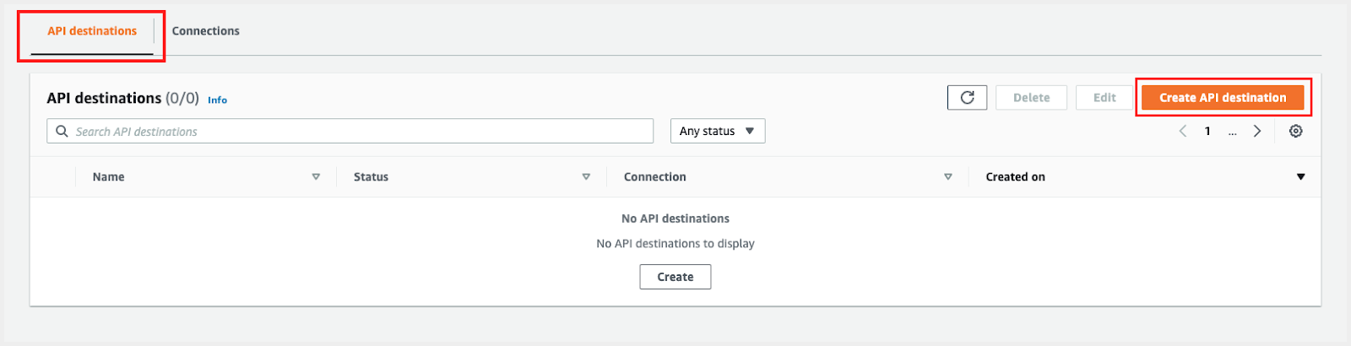Select the API destinations tab
The width and height of the screenshot is (1351, 346).
[92, 31]
